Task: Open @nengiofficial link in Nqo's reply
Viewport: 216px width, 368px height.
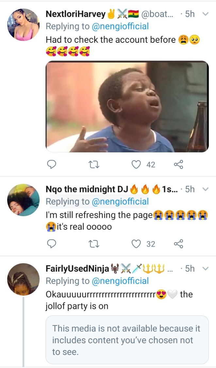Action: point(120,202)
